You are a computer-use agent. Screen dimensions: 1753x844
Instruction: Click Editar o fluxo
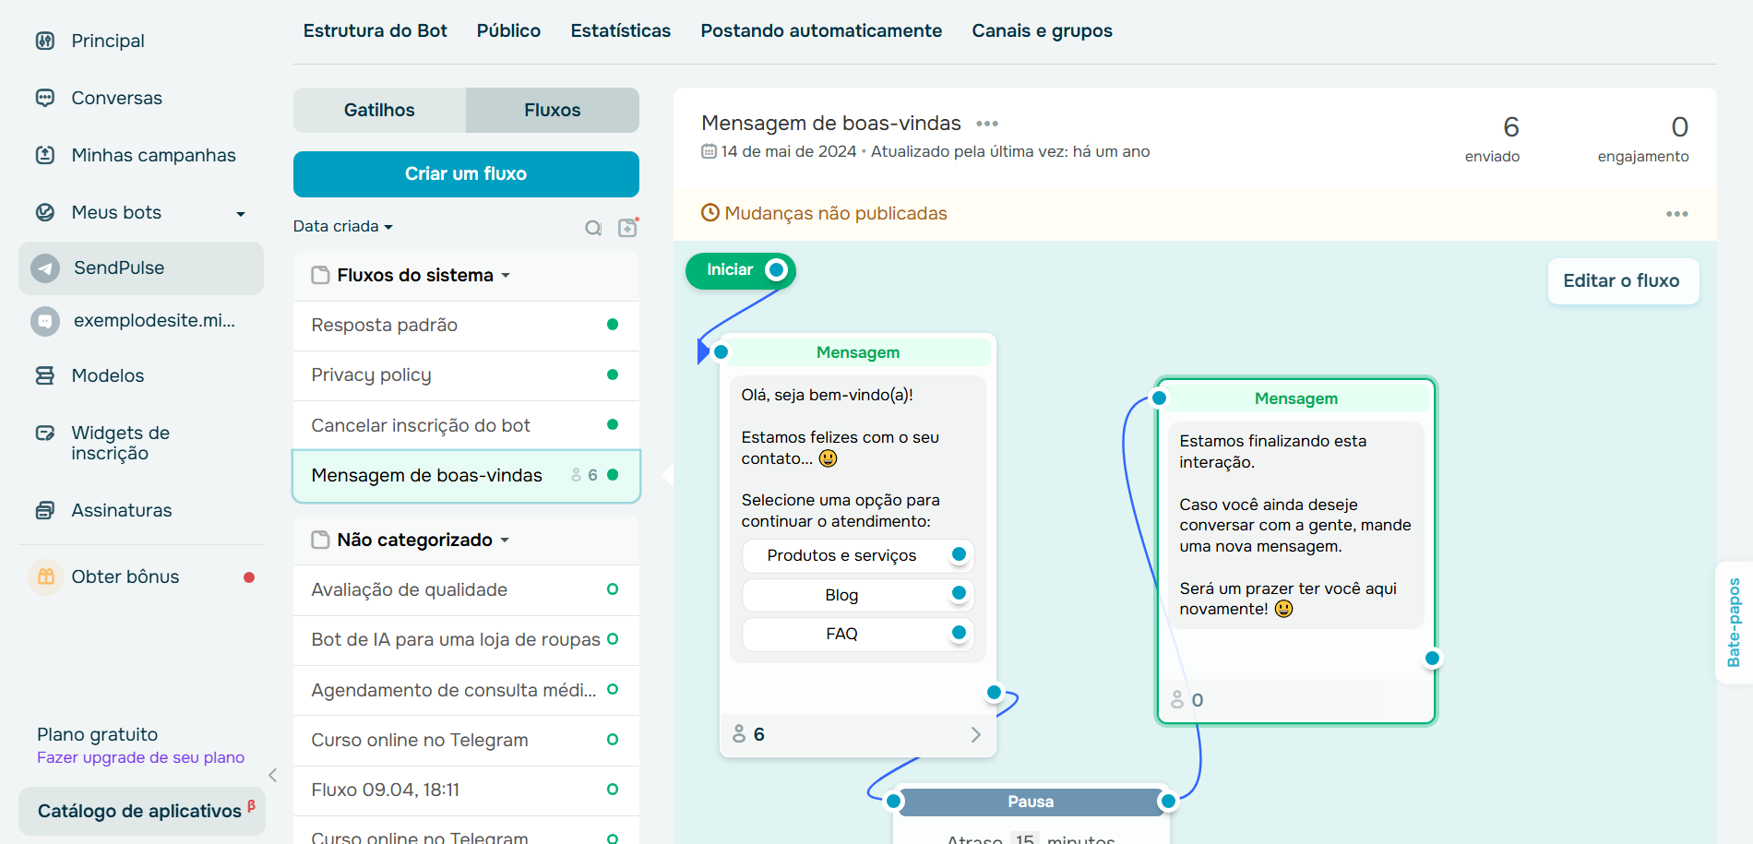click(1622, 280)
